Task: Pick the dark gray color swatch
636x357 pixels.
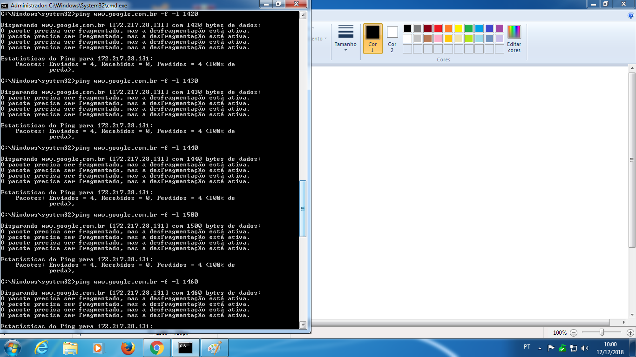Action: tap(418, 28)
